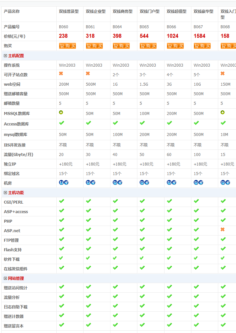Click the 1584 price for 双线豪华型

199,36
